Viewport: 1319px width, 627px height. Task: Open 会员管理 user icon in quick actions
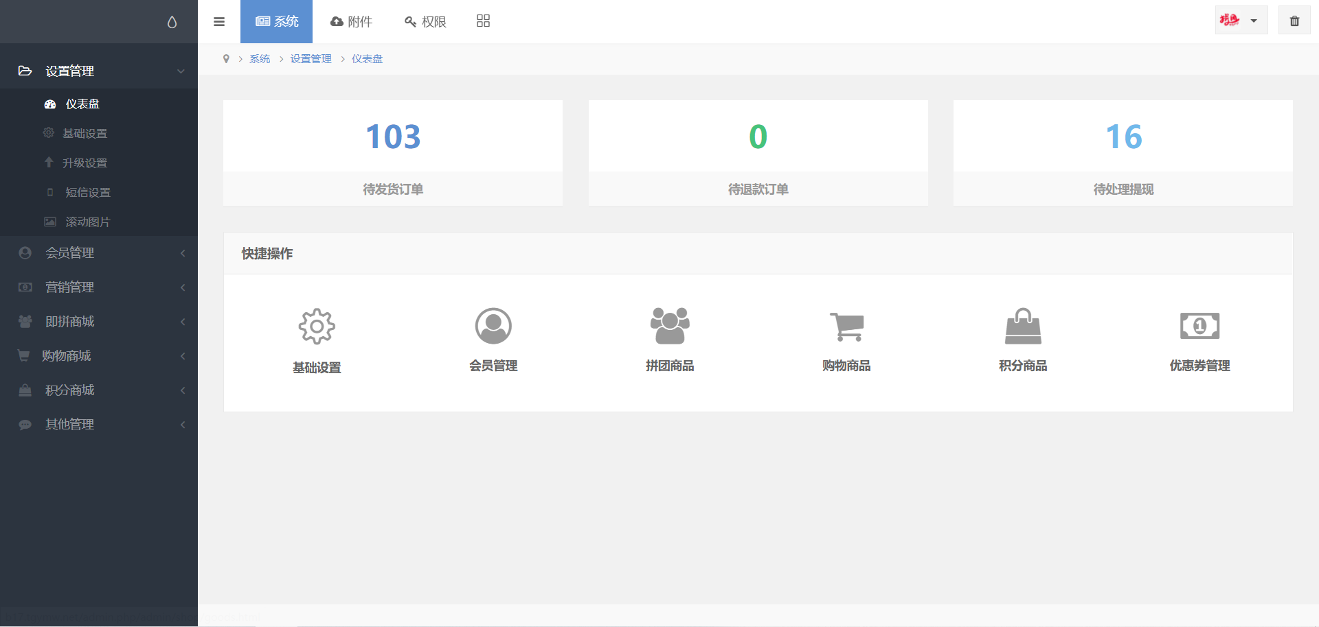(493, 326)
